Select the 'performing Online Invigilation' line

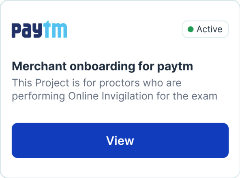(115, 96)
